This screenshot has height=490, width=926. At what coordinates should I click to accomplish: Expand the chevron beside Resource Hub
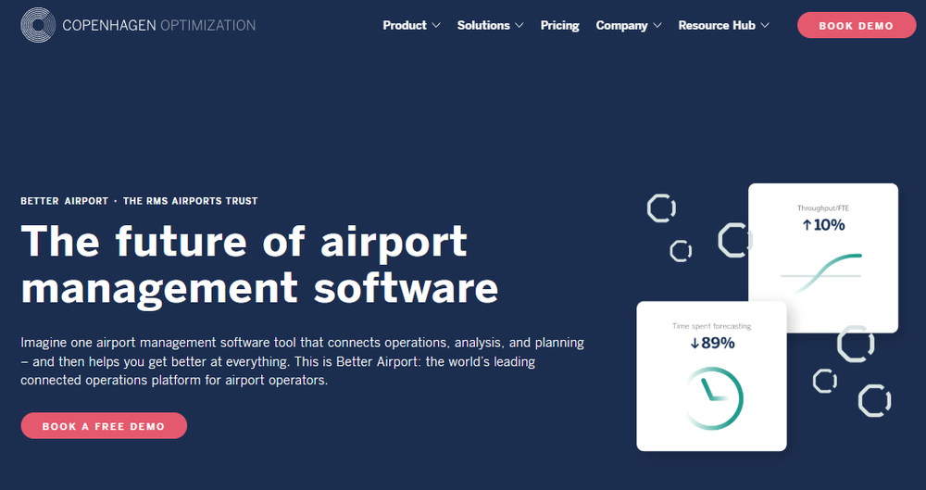(x=765, y=25)
